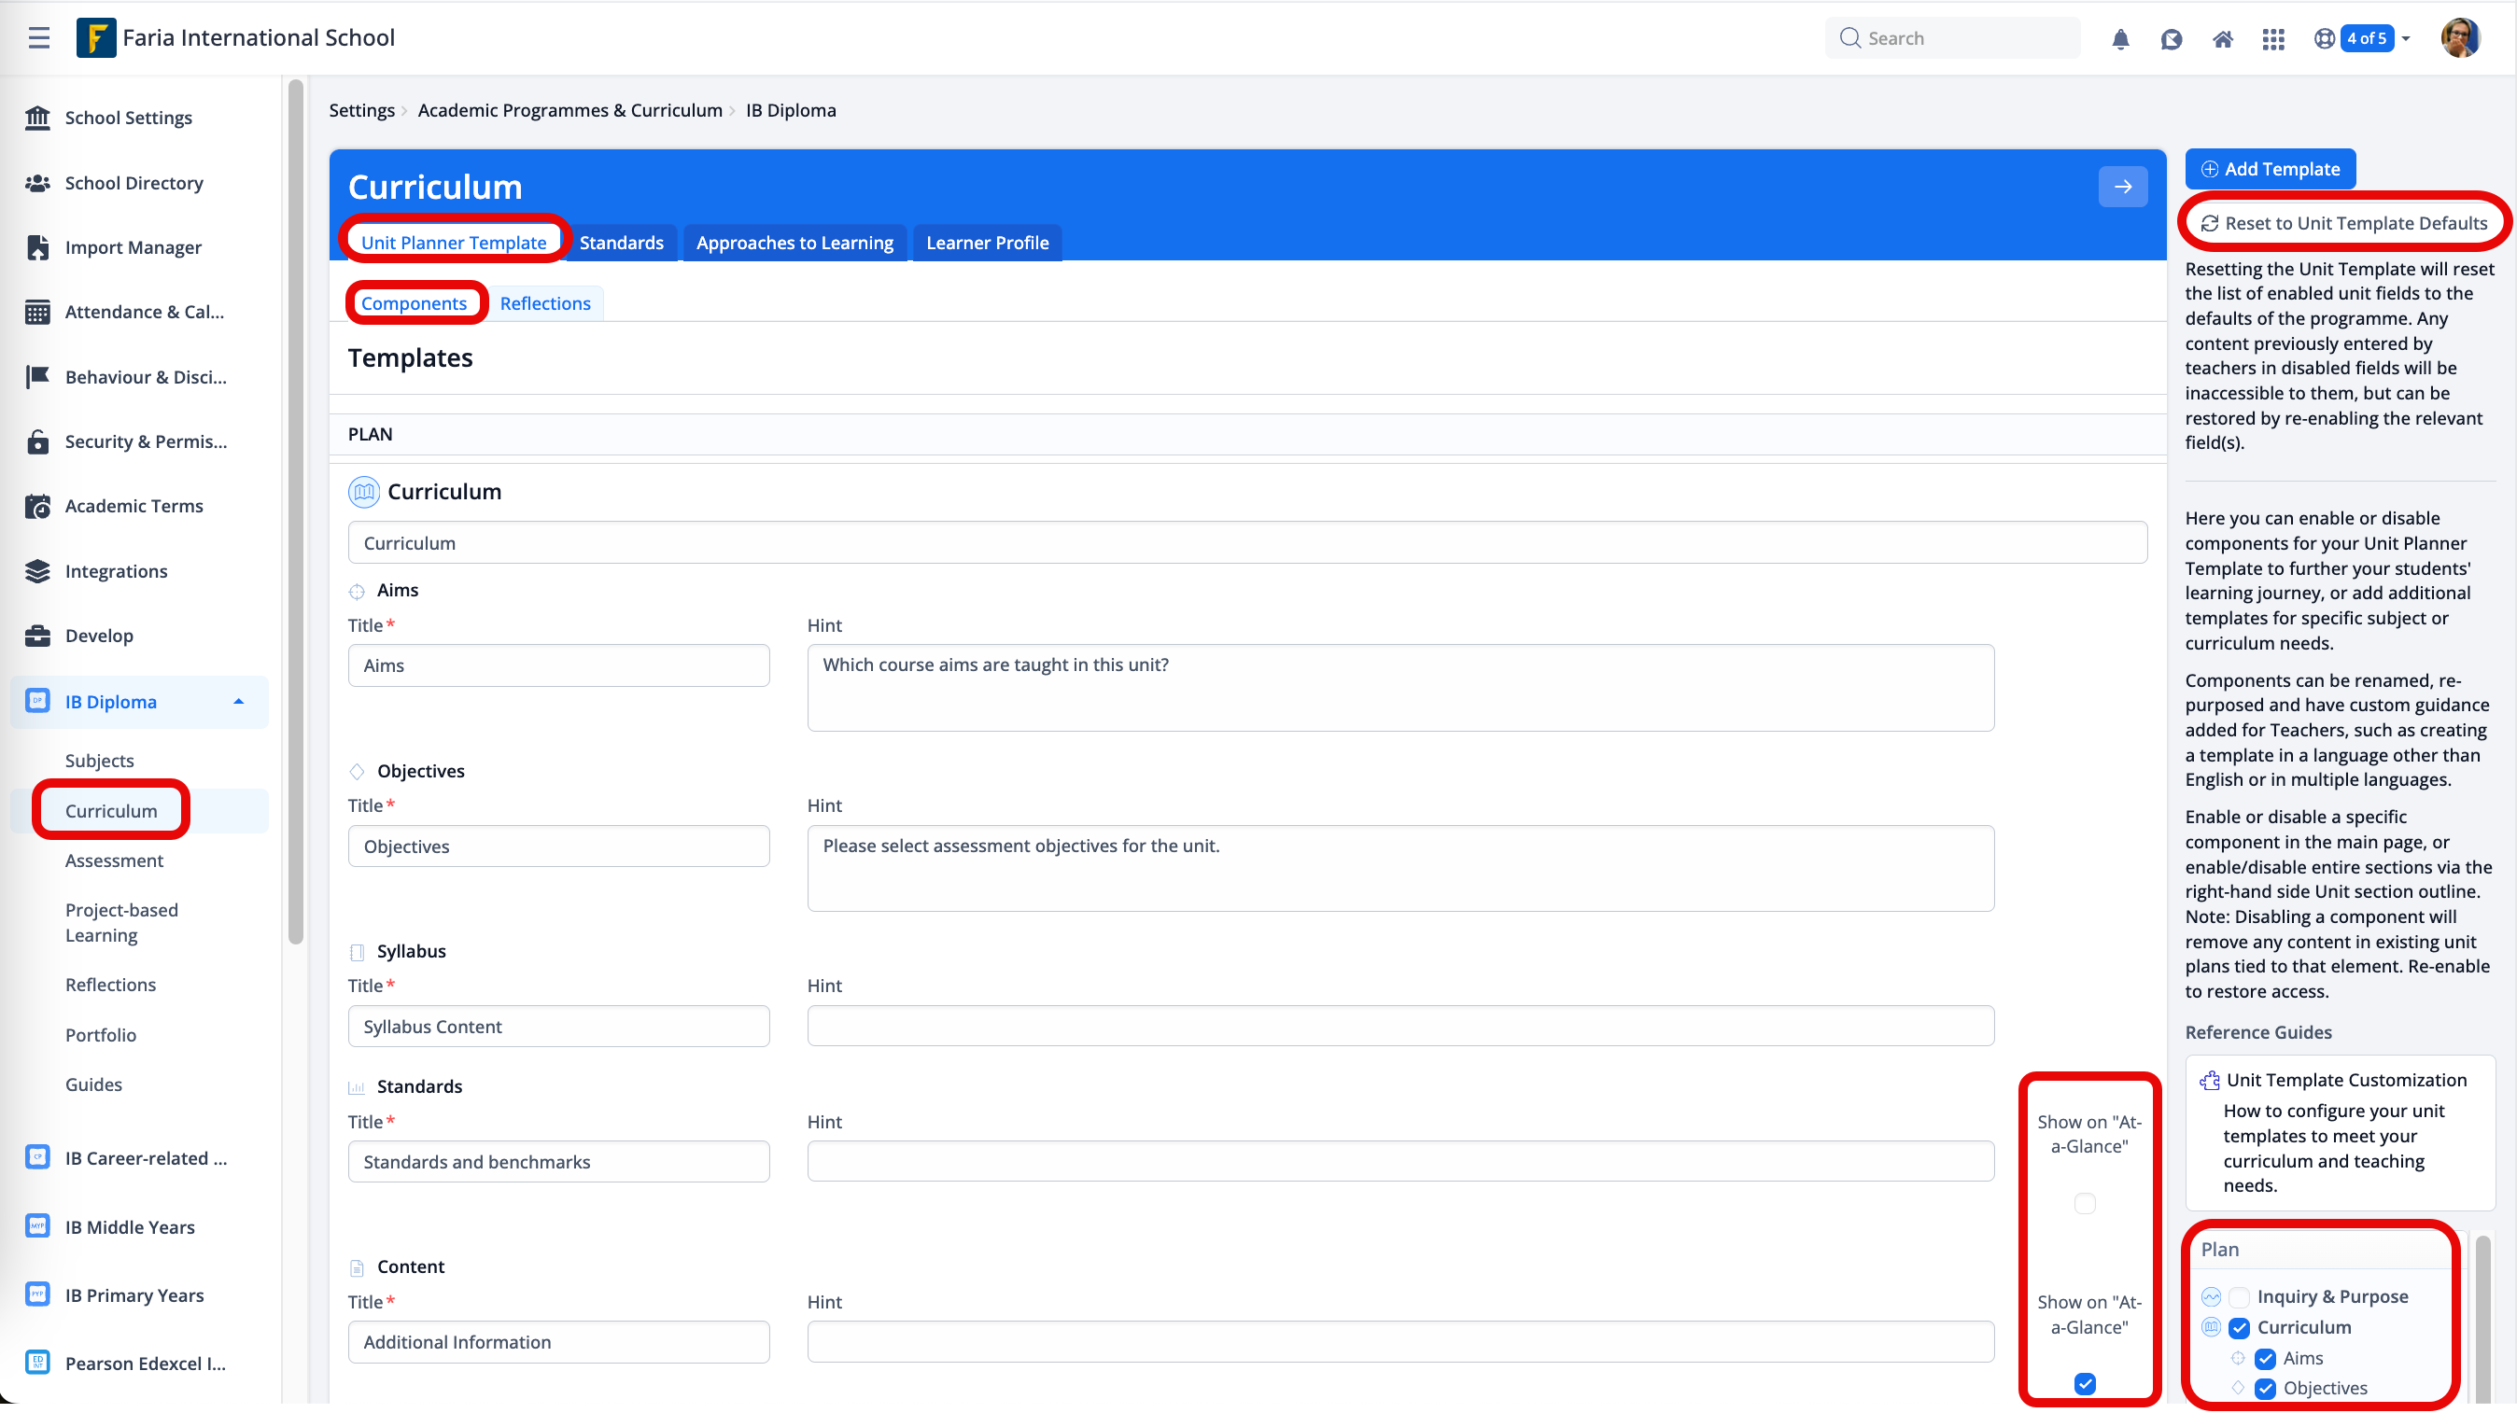
Task: Switch to the Standards tab
Action: pyautogui.click(x=621, y=244)
